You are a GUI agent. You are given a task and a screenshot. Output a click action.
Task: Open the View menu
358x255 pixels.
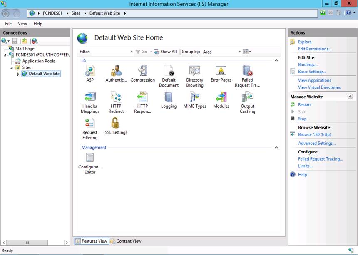[22, 24]
